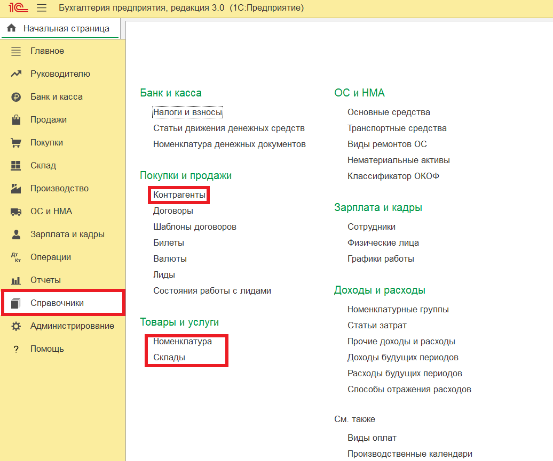Select Зарплата и кадры in the sidebar
The height and width of the screenshot is (461, 553).
pyautogui.click(x=67, y=234)
